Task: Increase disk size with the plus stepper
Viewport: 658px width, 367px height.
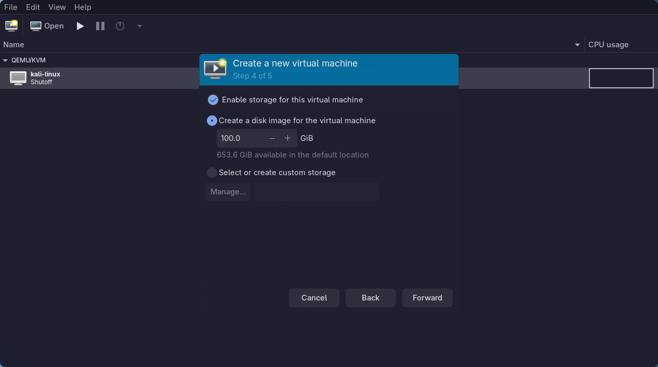Action: coord(287,138)
